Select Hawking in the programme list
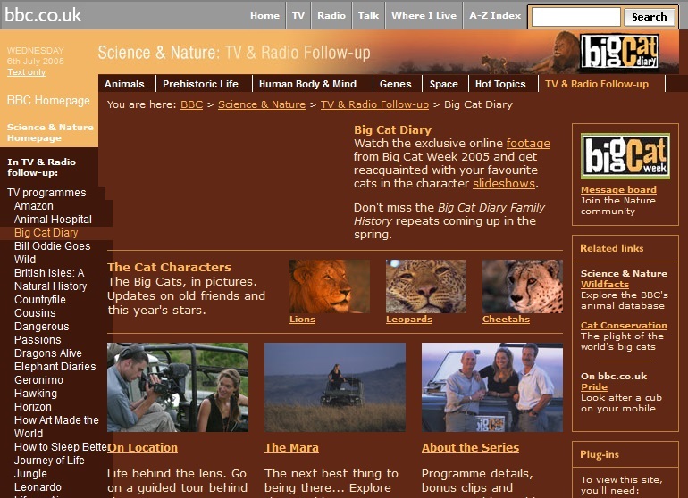Image resolution: width=688 pixels, height=498 pixels. 36,394
